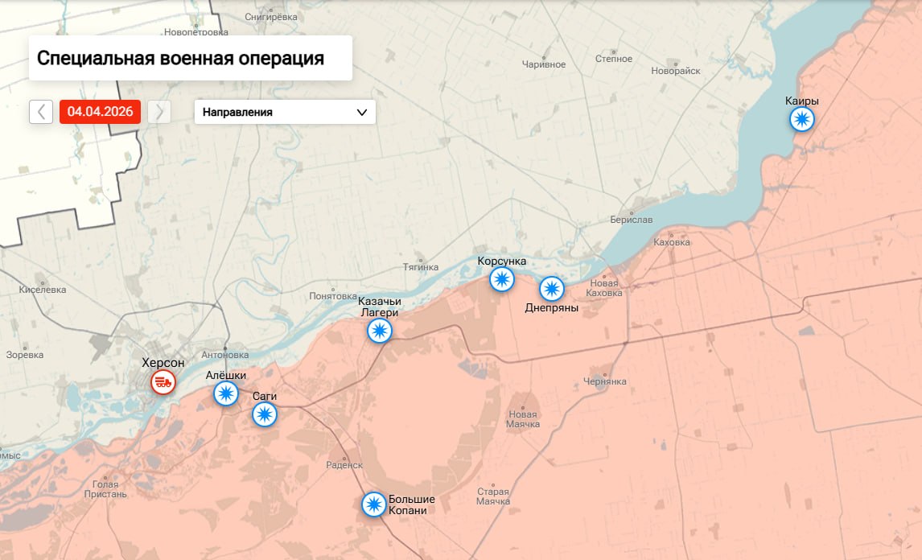Click the explosion marker at Корсунка
This screenshot has width=922, height=560.
(500, 279)
